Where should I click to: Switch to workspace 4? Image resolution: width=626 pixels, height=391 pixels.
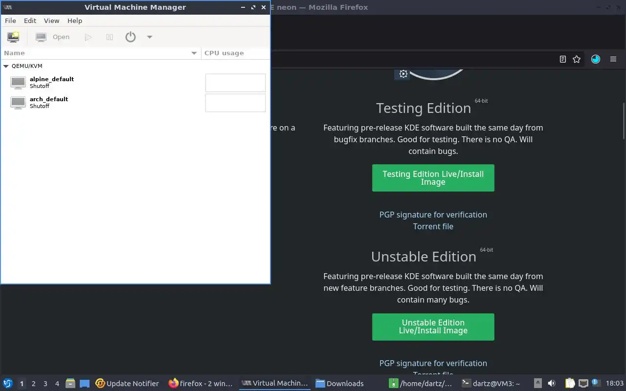[57, 384]
